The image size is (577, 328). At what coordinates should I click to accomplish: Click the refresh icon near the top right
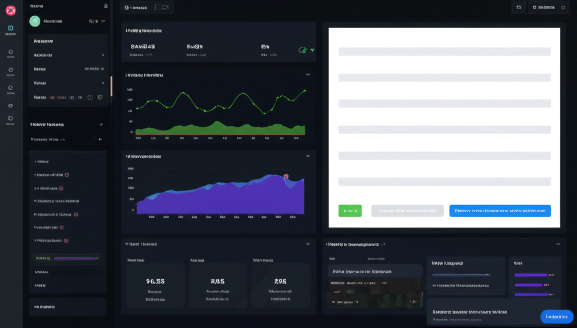518,7
